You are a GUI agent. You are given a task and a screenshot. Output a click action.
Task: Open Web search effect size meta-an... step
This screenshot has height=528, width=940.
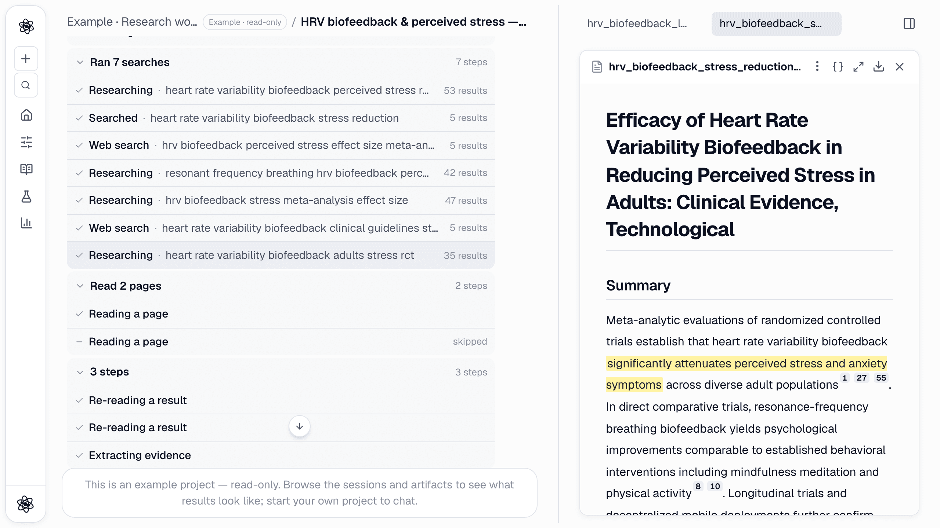pos(281,146)
